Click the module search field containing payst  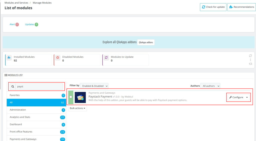point(39,86)
